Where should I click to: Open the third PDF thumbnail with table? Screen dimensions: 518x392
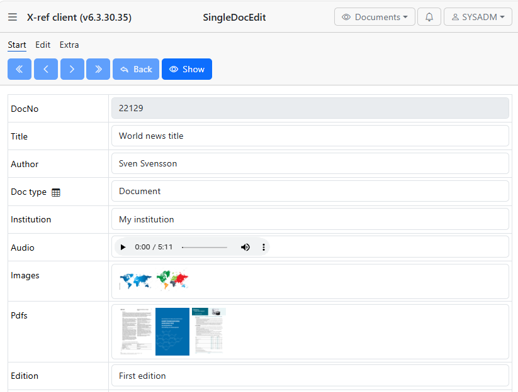[209, 331]
